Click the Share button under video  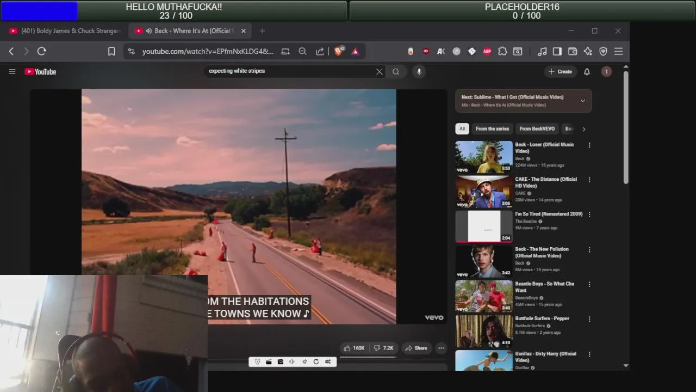coord(416,348)
